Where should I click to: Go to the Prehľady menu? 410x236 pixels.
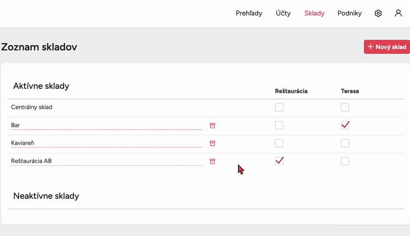249,13
